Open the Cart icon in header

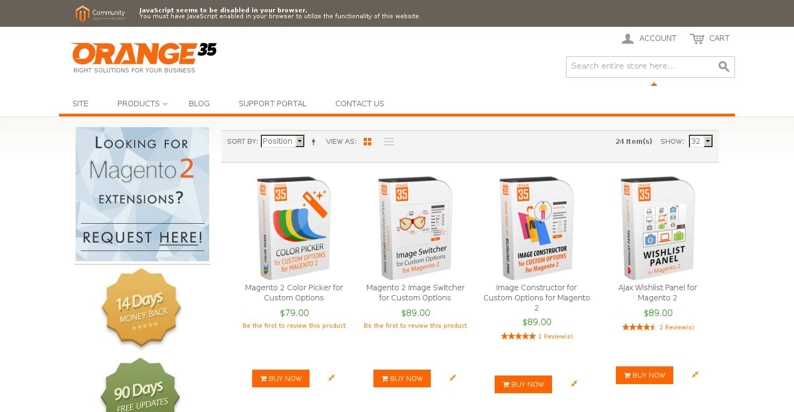(697, 39)
